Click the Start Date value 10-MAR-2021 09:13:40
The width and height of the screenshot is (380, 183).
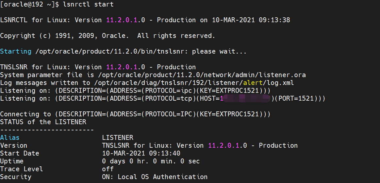tap(141, 153)
